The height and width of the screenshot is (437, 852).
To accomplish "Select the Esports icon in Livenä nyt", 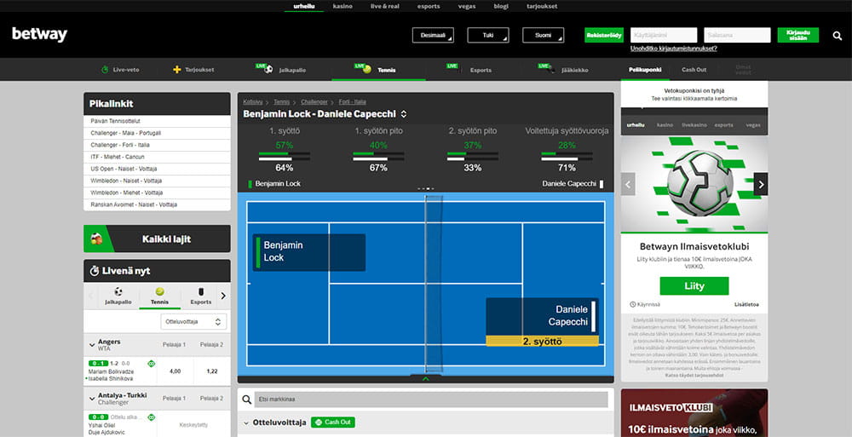I will click(200, 292).
